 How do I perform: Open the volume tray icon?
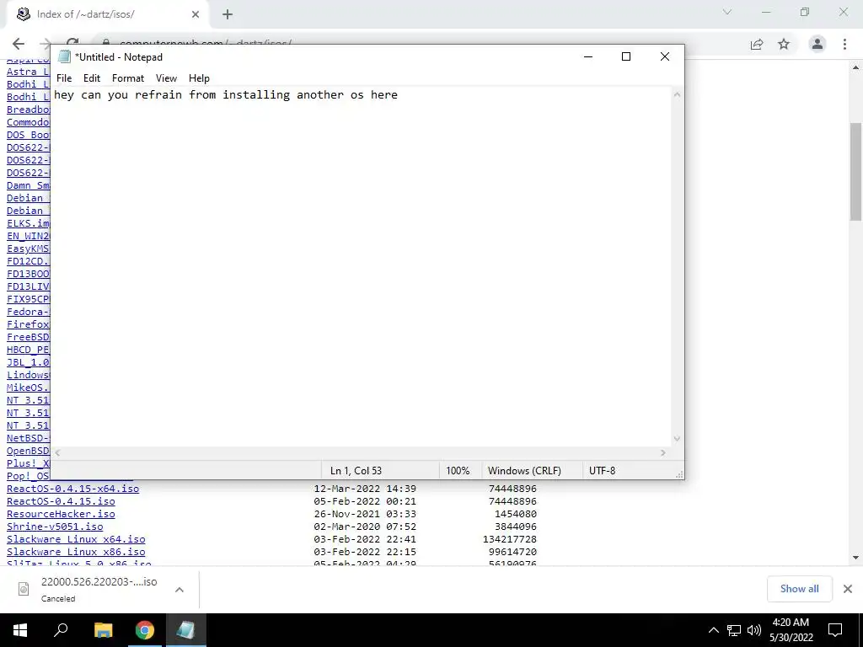point(754,630)
